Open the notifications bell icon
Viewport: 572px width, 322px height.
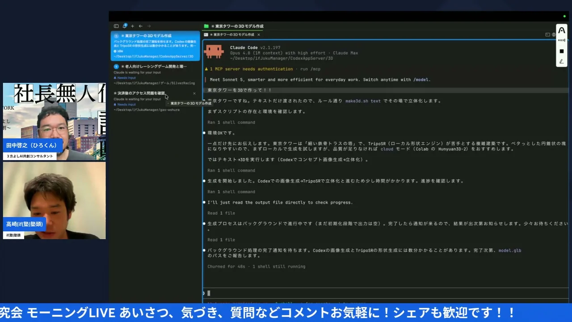(x=125, y=26)
